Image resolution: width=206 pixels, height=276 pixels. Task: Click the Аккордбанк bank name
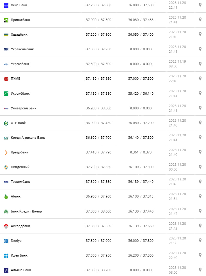(x=20, y=226)
